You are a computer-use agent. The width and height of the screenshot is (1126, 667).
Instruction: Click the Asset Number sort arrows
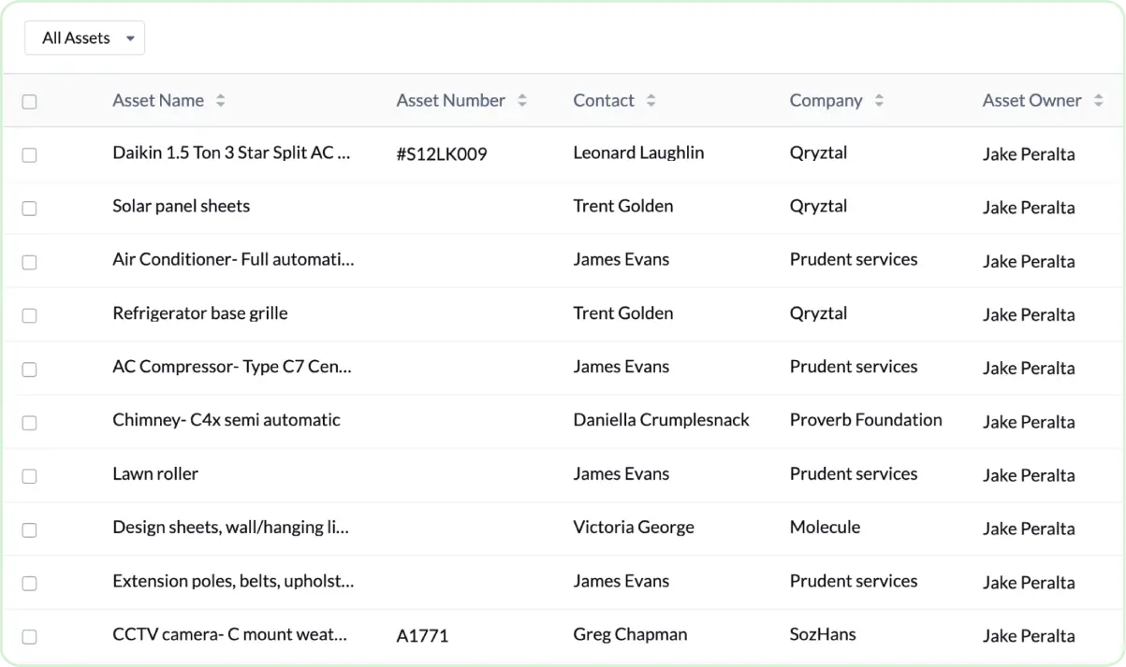click(x=522, y=101)
